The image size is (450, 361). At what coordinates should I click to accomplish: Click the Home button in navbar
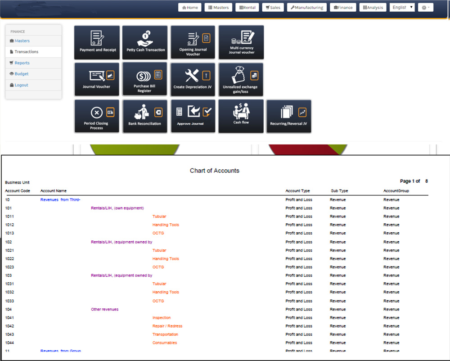[x=190, y=7]
